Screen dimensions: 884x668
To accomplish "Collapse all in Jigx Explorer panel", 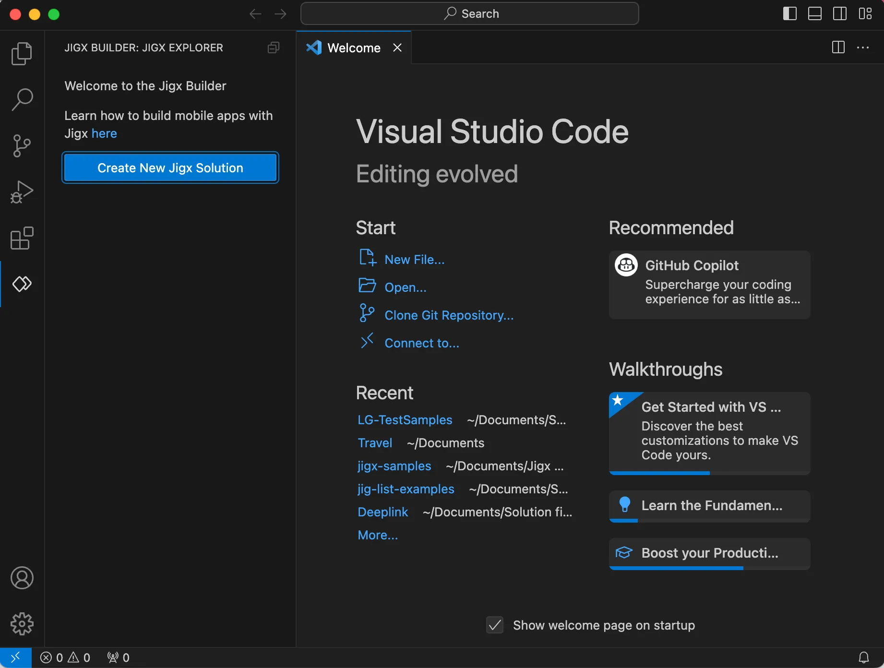I will (x=274, y=48).
